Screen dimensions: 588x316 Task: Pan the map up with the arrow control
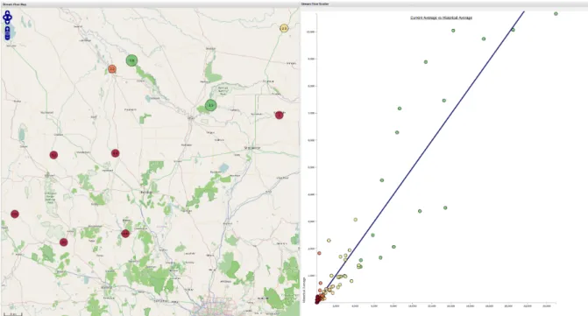pyautogui.click(x=8, y=13)
